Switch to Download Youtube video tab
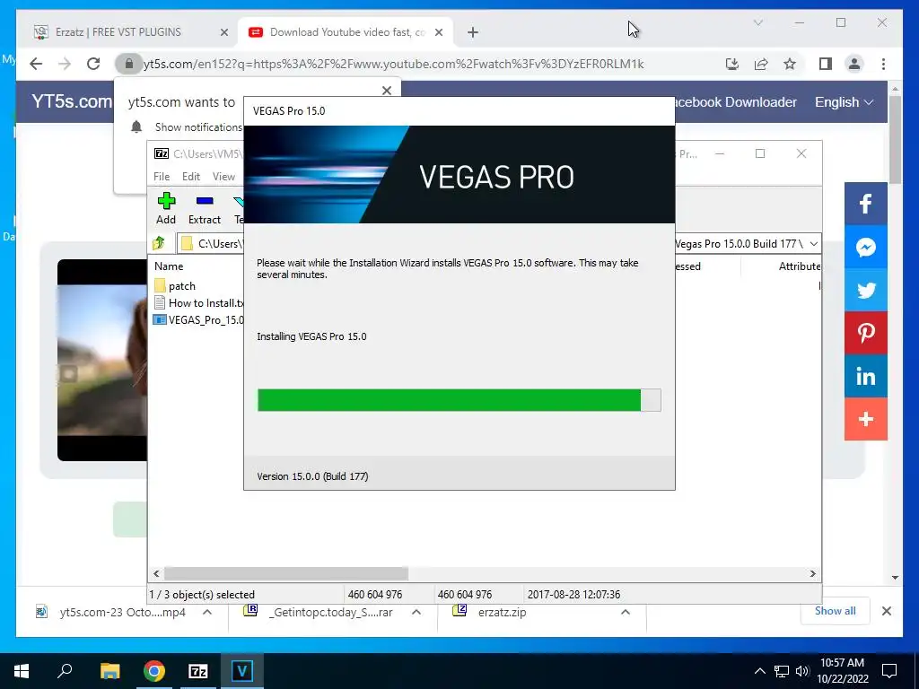The width and height of the screenshot is (919, 689). [346, 32]
